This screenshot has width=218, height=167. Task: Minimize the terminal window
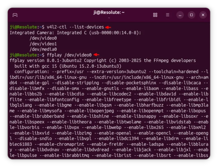click(x=180, y=15)
